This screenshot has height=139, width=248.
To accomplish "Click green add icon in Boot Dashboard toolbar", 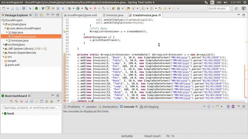I will [52, 101].
